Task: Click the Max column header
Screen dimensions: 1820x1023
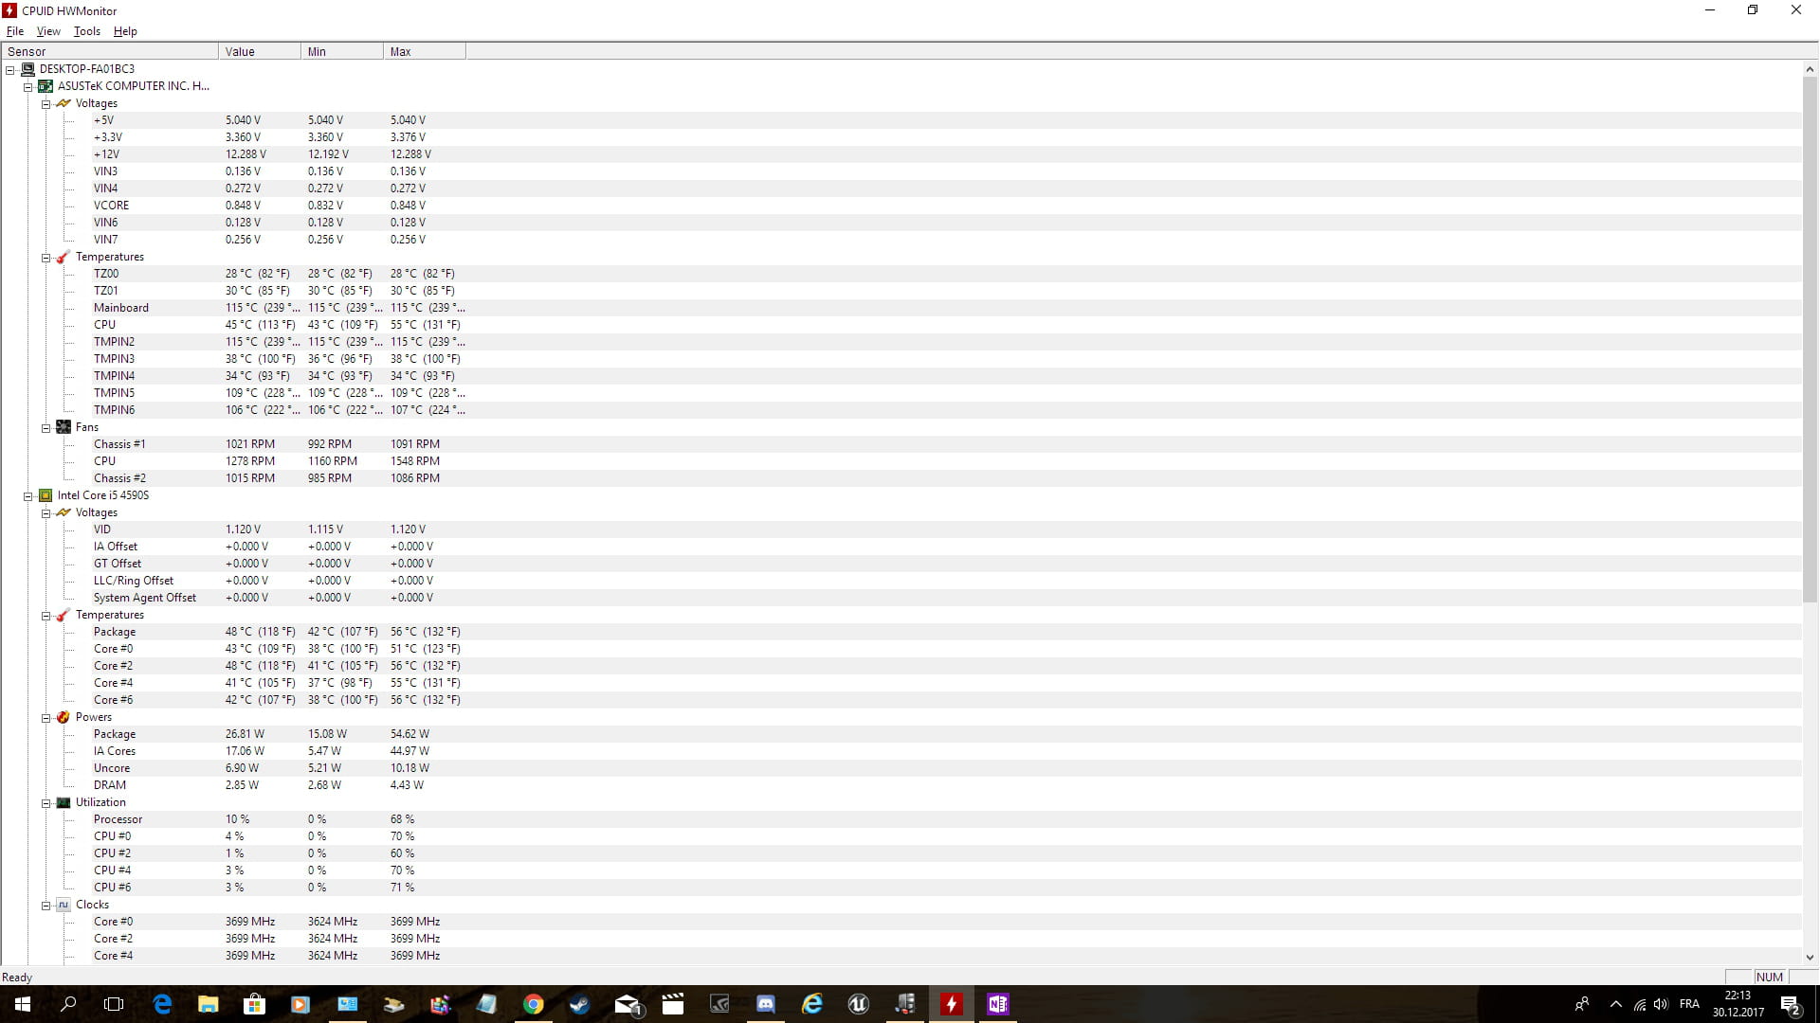Action: coord(424,52)
